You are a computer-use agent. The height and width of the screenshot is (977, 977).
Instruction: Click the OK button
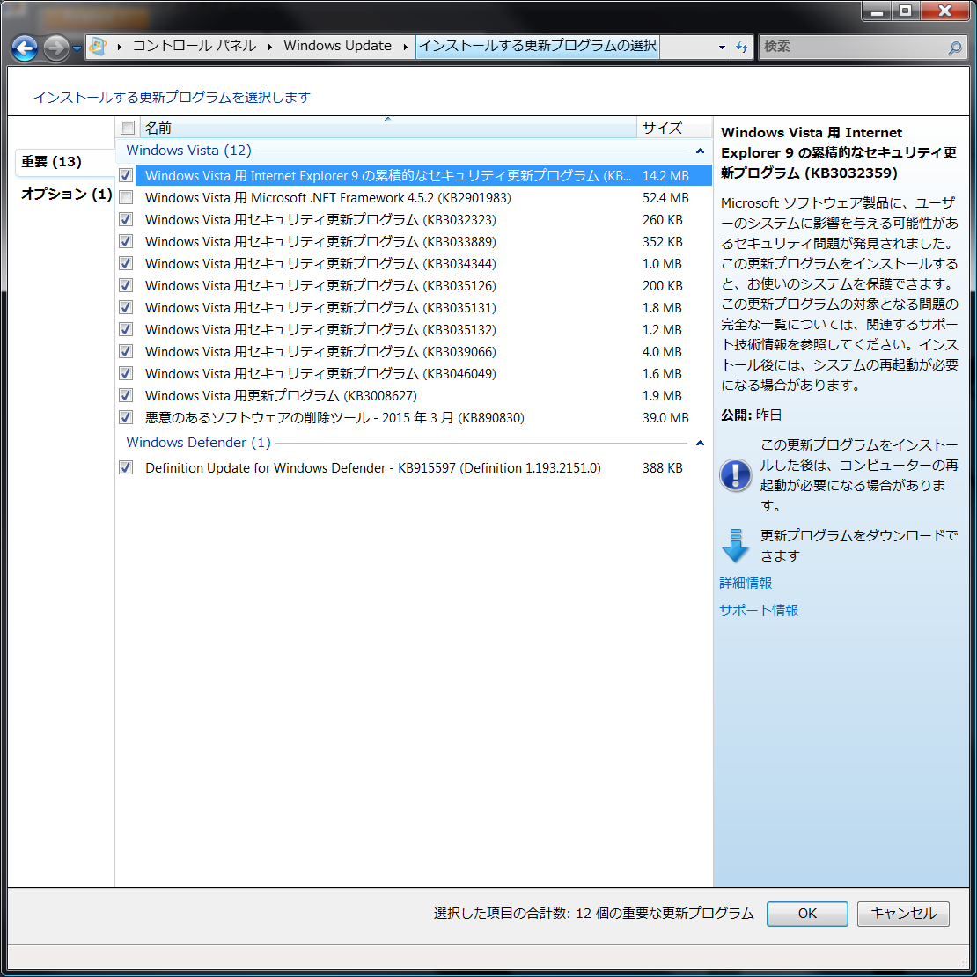(x=807, y=914)
